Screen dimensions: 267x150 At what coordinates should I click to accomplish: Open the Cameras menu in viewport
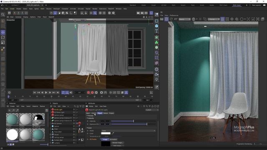pyautogui.click(x=18, y=17)
